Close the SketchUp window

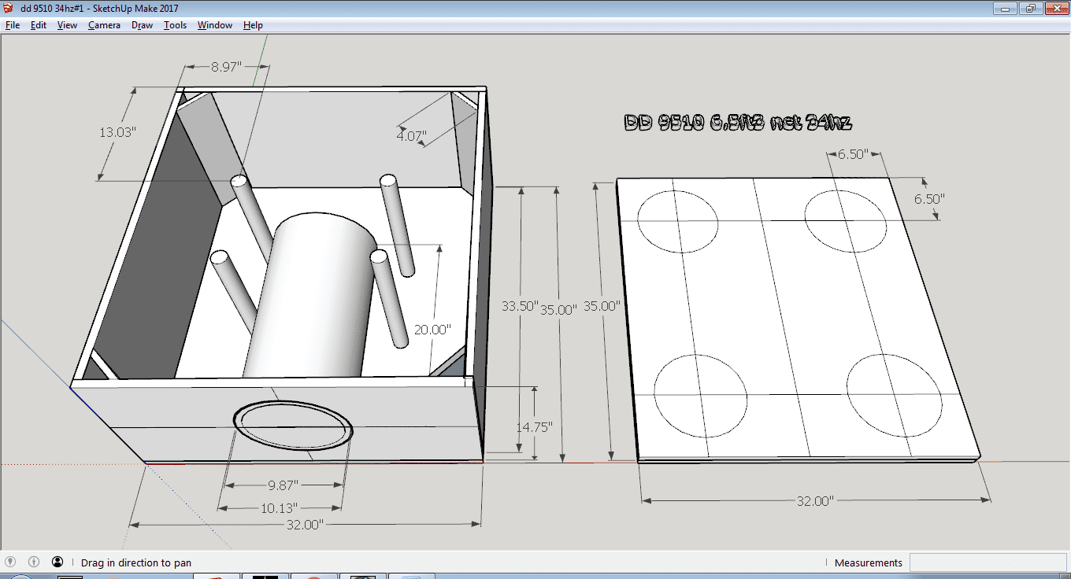point(1055,9)
